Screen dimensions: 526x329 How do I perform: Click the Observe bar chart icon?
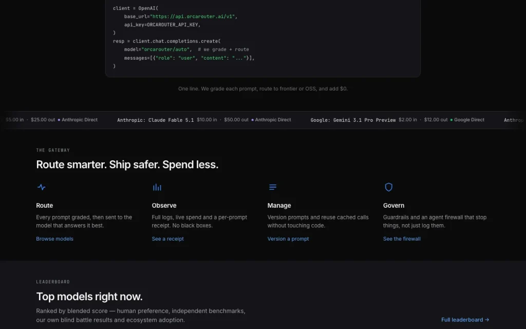pos(157,187)
